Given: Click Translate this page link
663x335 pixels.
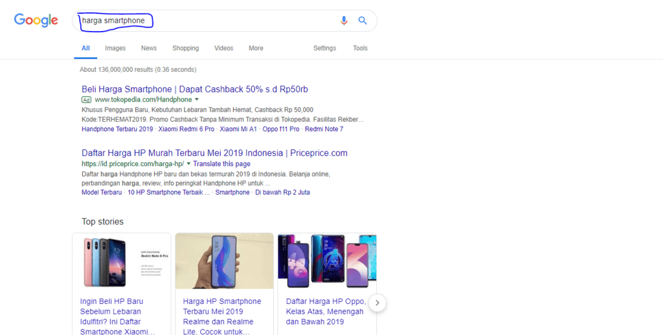Looking at the screenshot, I should 221,164.
